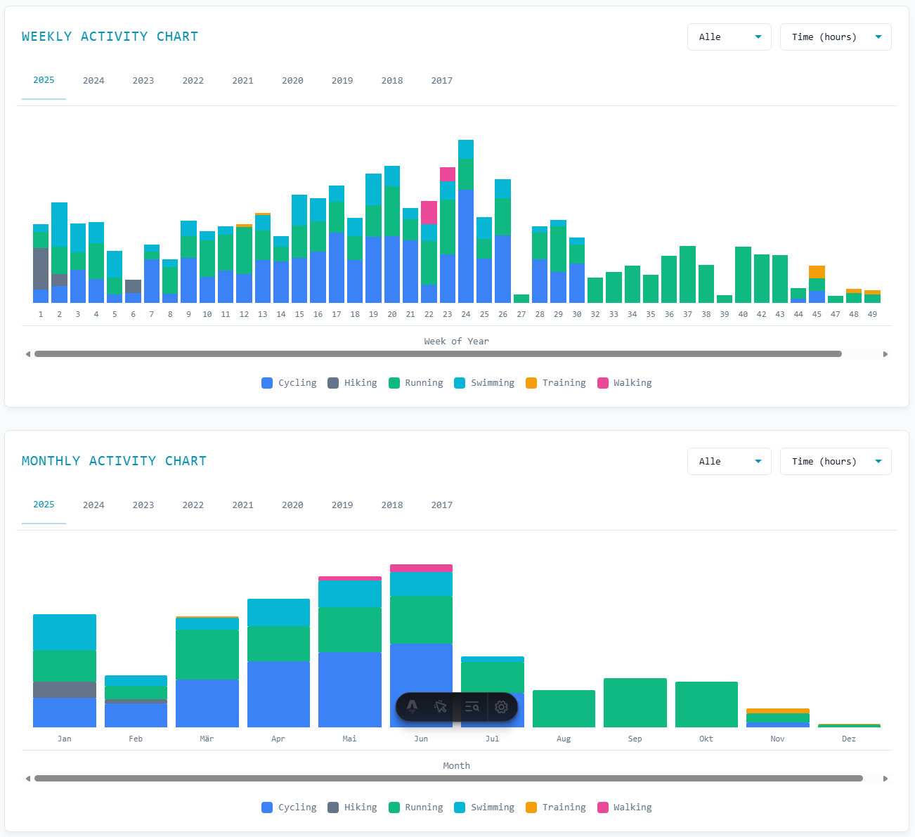This screenshot has width=915, height=837.
Task: Switch weekly chart to the 2024 tab
Action: pos(93,80)
